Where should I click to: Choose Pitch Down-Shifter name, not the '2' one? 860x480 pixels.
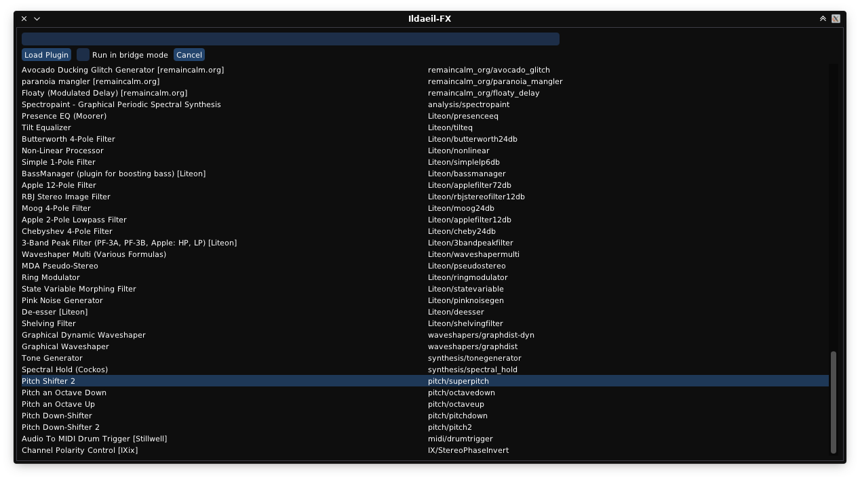coord(57,416)
